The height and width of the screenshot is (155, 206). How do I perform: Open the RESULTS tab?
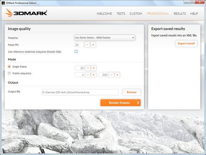click(180, 14)
